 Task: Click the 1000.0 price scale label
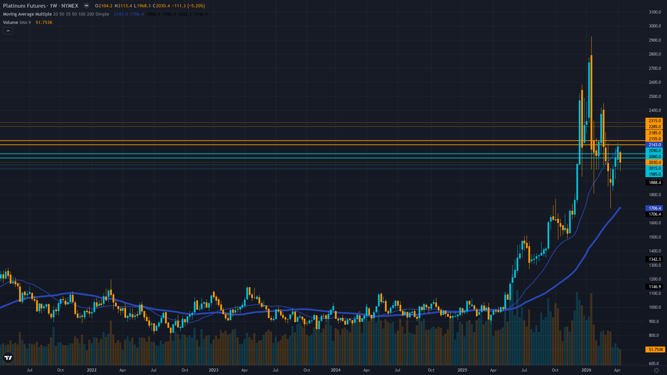tap(655, 307)
